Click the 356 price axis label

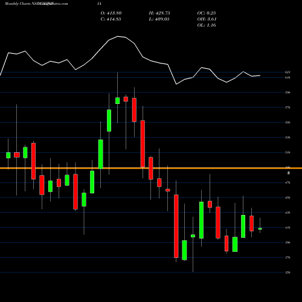click(x=288, y=272)
